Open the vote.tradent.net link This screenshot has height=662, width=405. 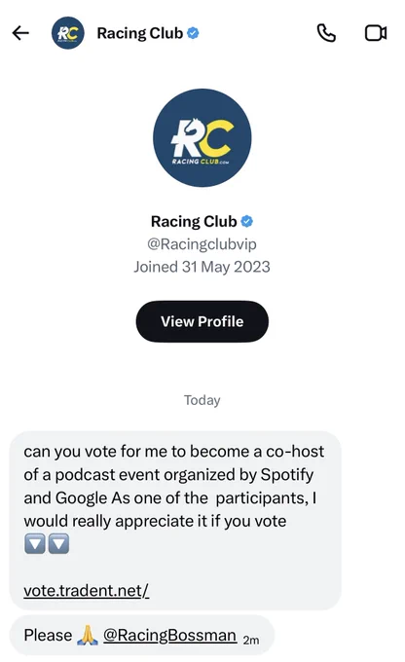(x=86, y=590)
